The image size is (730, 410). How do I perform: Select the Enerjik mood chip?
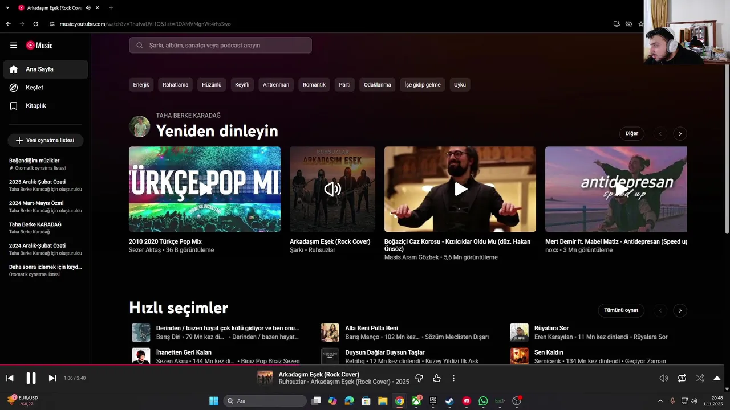coord(141,84)
